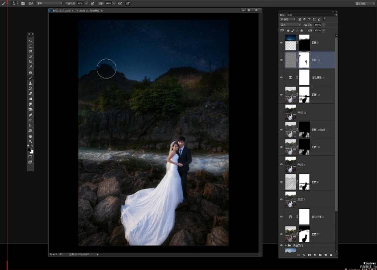
Task: Select the Lasso tool
Action: click(x=31, y=51)
